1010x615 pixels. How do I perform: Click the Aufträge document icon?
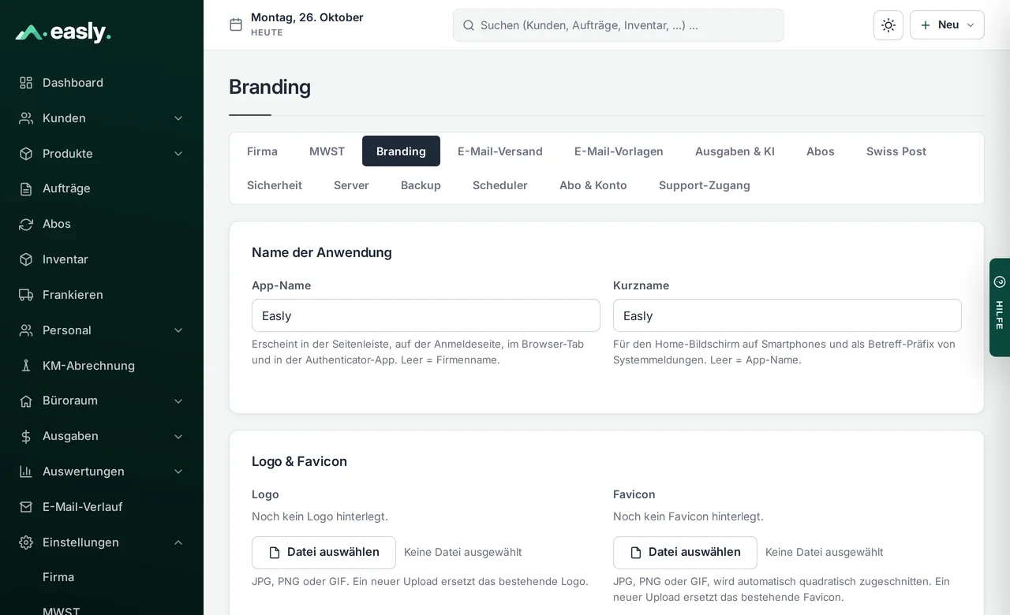26,188
